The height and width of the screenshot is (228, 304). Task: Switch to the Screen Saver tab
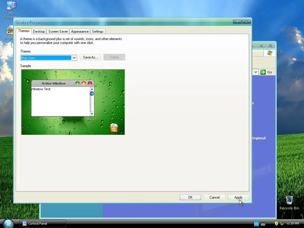(x=58, y=31)
